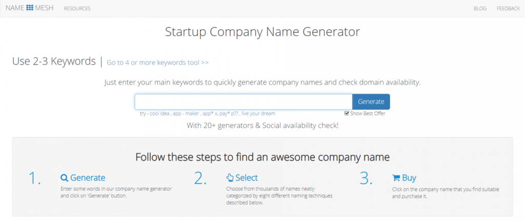Click the NameMesh grid logo icon
Viewport: 525px width, 221px height.
click(x=30, y=8)
